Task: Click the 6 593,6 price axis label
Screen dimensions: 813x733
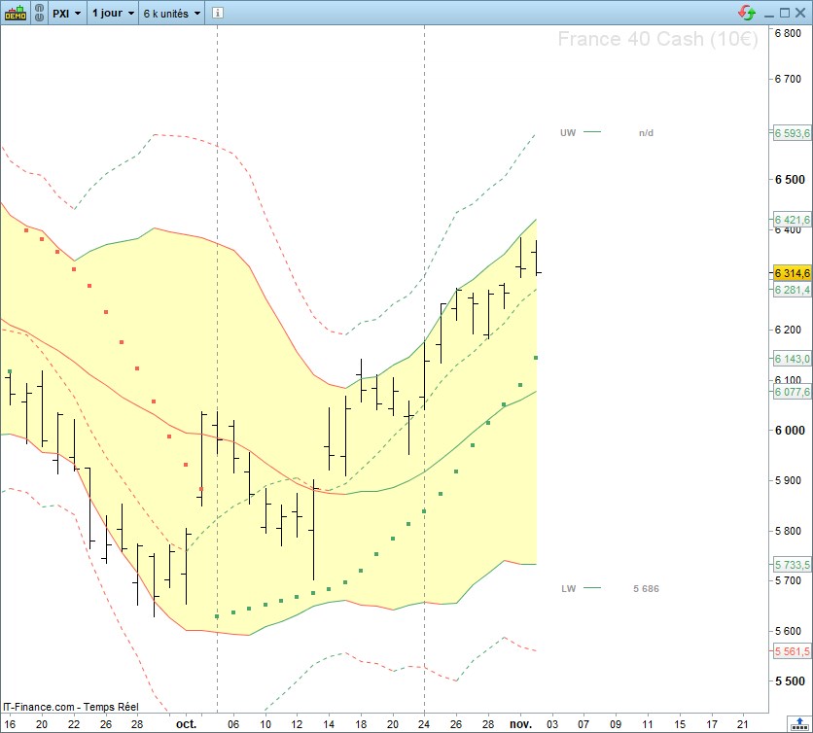Action: 792,133
